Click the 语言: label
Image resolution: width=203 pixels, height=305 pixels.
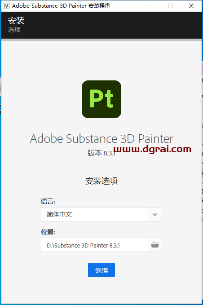coord(48,201)
